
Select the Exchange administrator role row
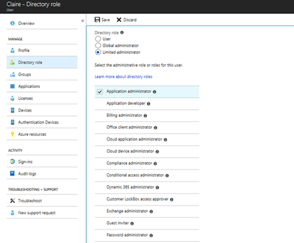coord(147,211)
